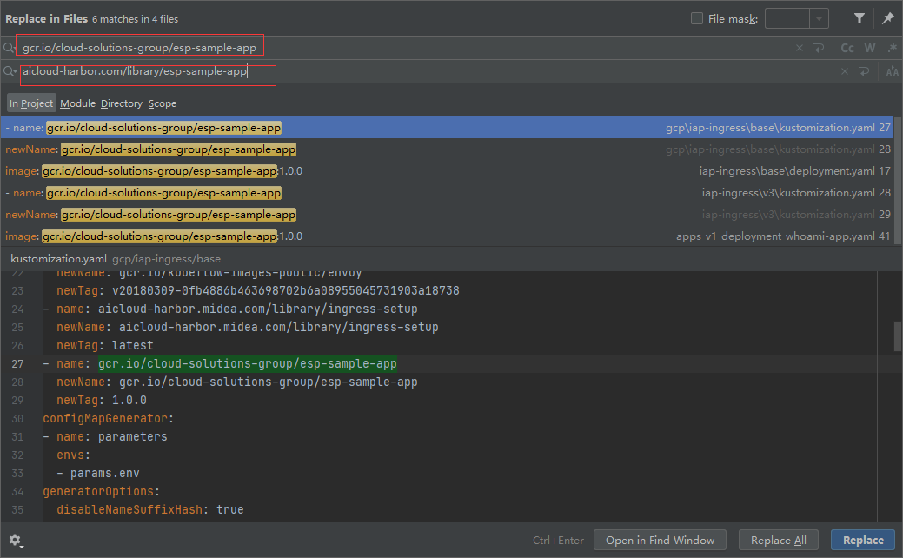The image size is (903, 558).
Task: Toggle Preserve Case (AA) option
Action: (892, 71)
